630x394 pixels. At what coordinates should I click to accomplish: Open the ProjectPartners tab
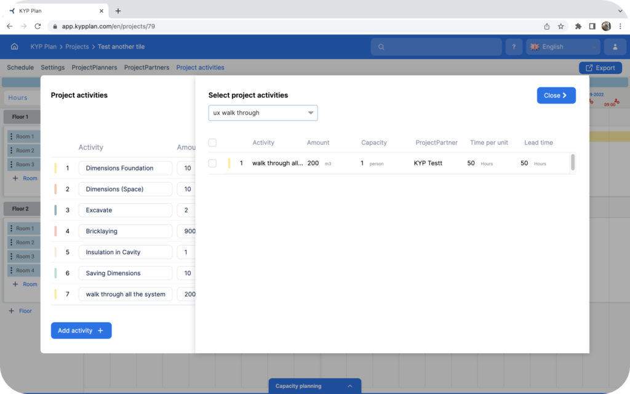(x=146, y=67)
